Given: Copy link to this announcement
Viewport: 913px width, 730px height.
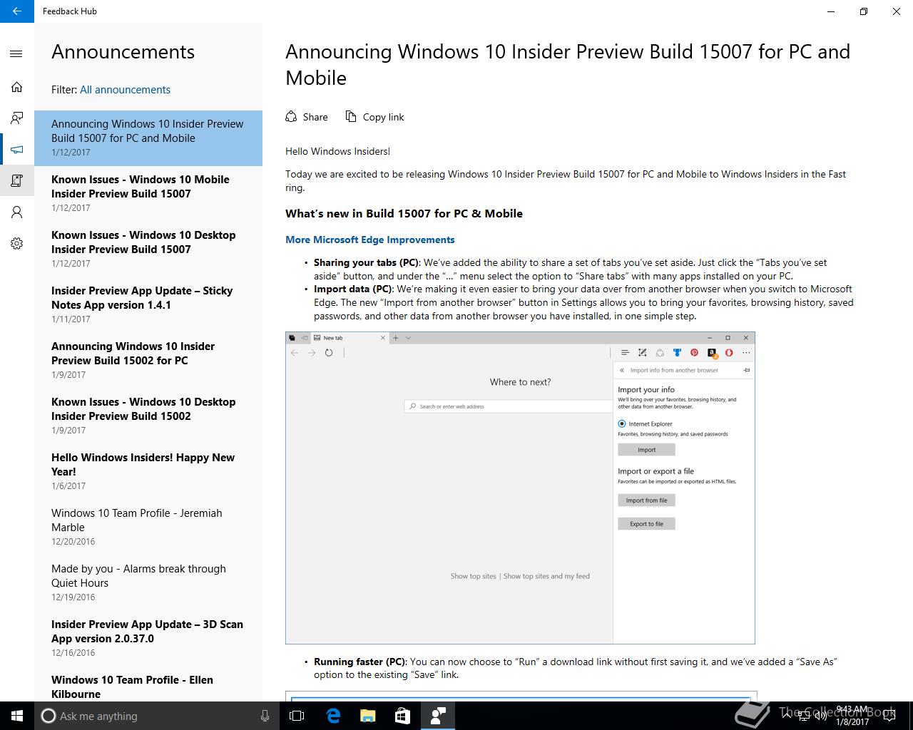Looking at the screenshot, I should coord(374,117).
